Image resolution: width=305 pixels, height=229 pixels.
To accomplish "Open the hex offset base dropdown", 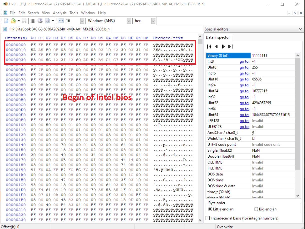I will click(x=153, y=21).
